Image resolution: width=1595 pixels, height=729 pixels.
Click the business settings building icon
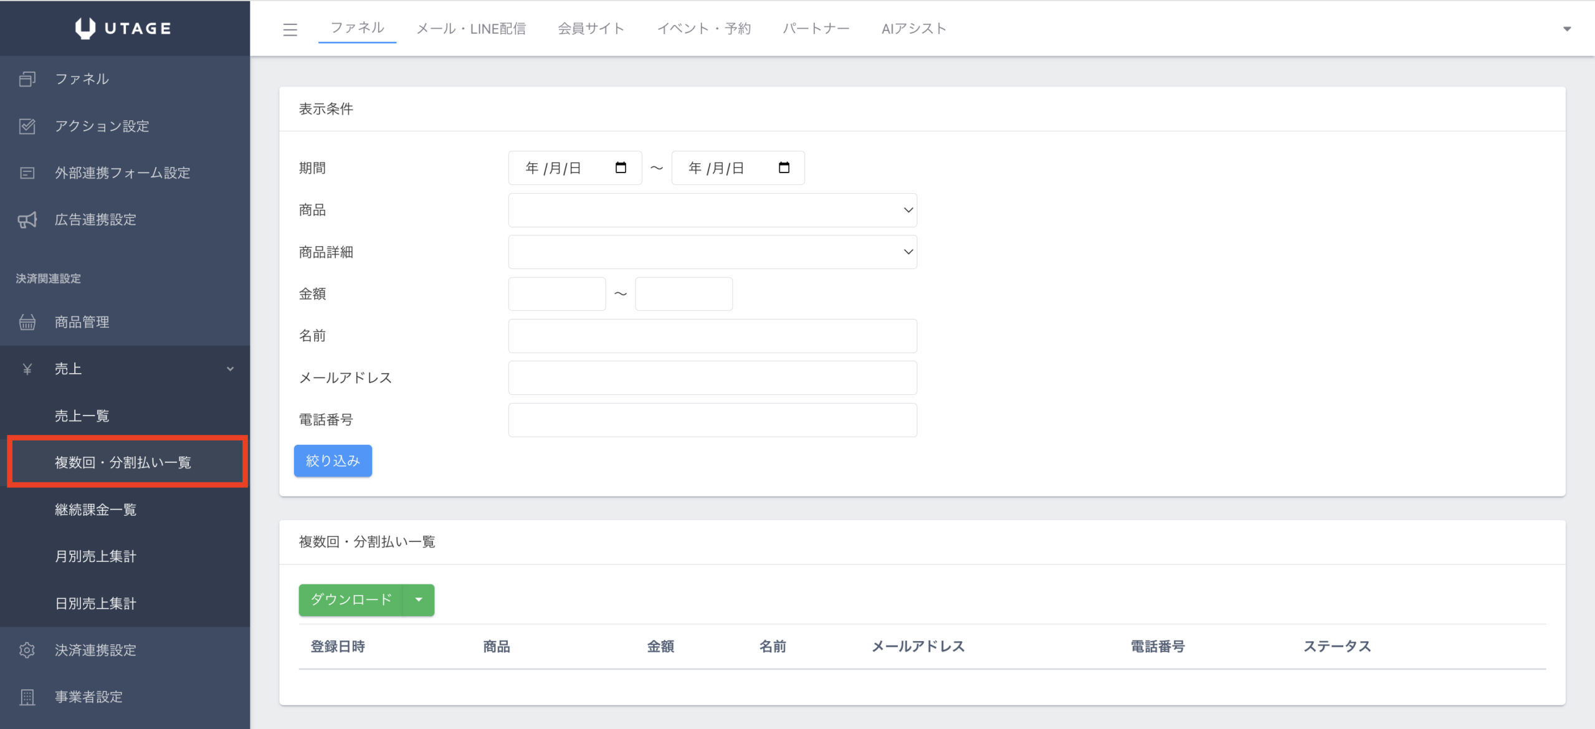coord(27,697)
